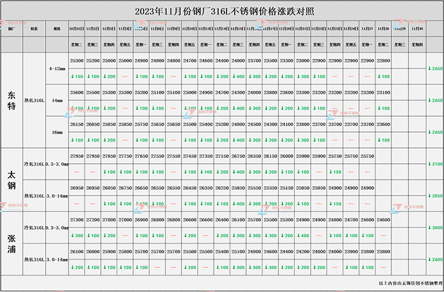Screen dimensions: 444x292
Task: Click price 26650 in 太钢 热轧 row
Action: [x=141, y=188]
